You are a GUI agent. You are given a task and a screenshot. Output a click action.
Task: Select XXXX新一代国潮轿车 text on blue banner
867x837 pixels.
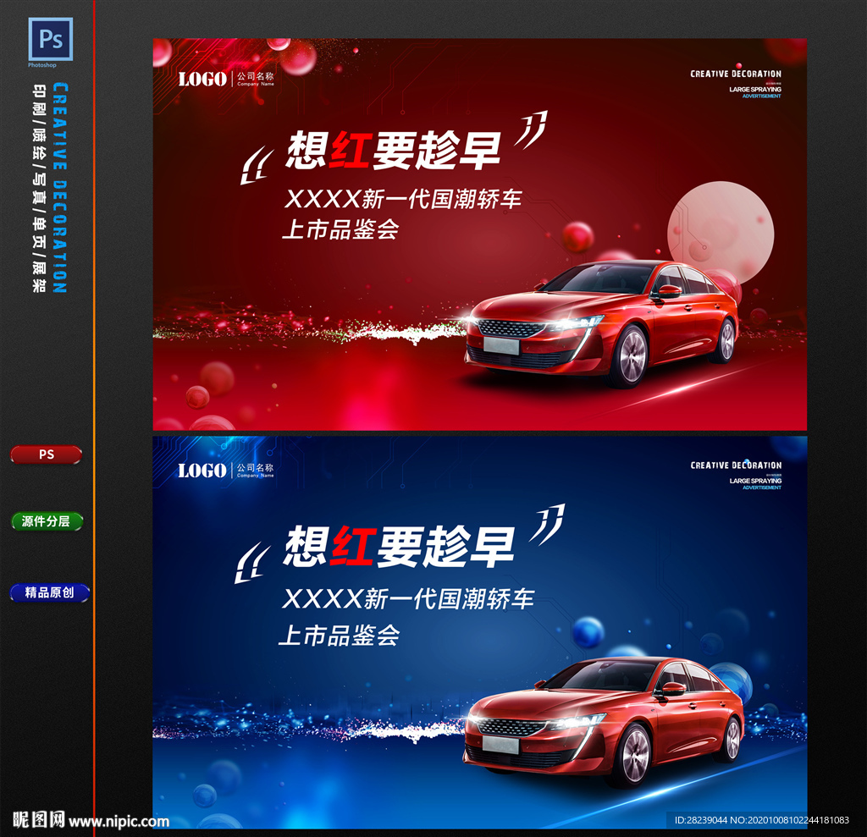[407, 599]
